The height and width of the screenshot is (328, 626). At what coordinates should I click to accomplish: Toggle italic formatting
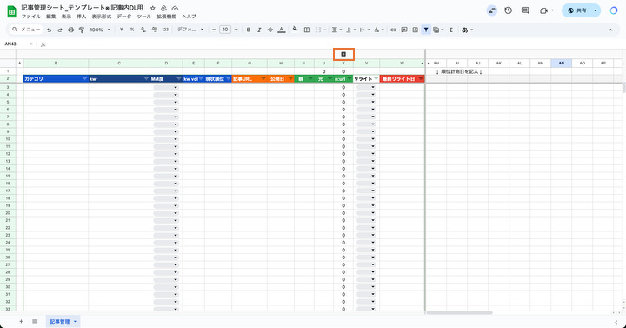click(259, 30)
